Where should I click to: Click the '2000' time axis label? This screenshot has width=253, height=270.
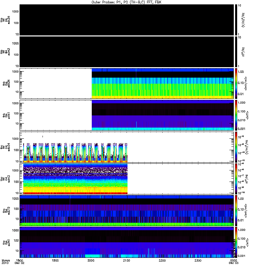[x=91, y=261]
